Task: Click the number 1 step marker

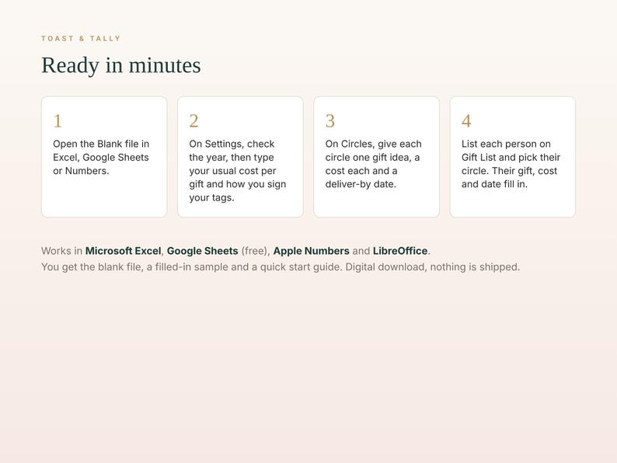Action: pyautogui.click(x=58, y=120)
